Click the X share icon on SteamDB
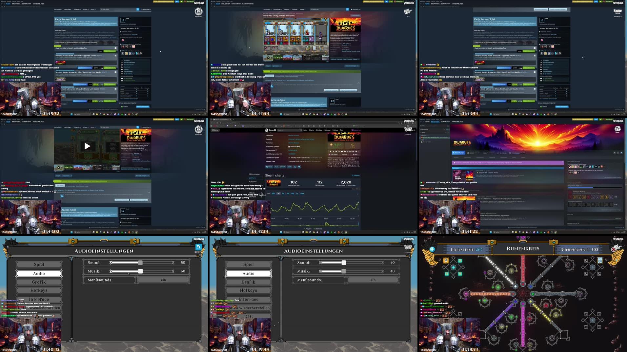 295,167
